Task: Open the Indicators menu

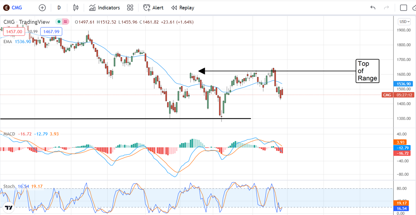Action: tap(104, 8)
